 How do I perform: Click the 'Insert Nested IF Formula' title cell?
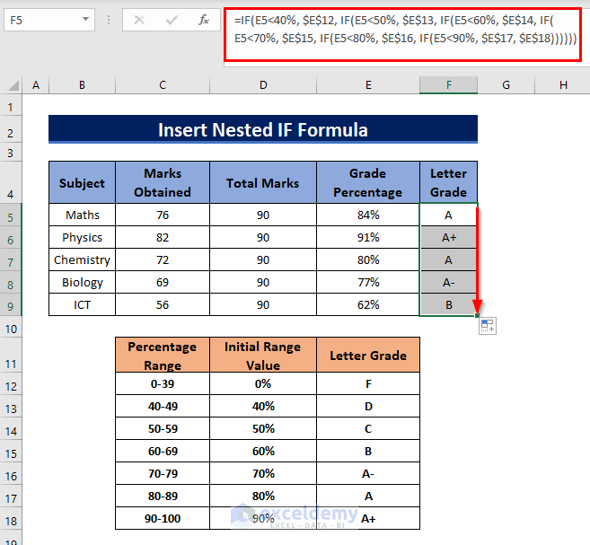(x=263, y=129)
